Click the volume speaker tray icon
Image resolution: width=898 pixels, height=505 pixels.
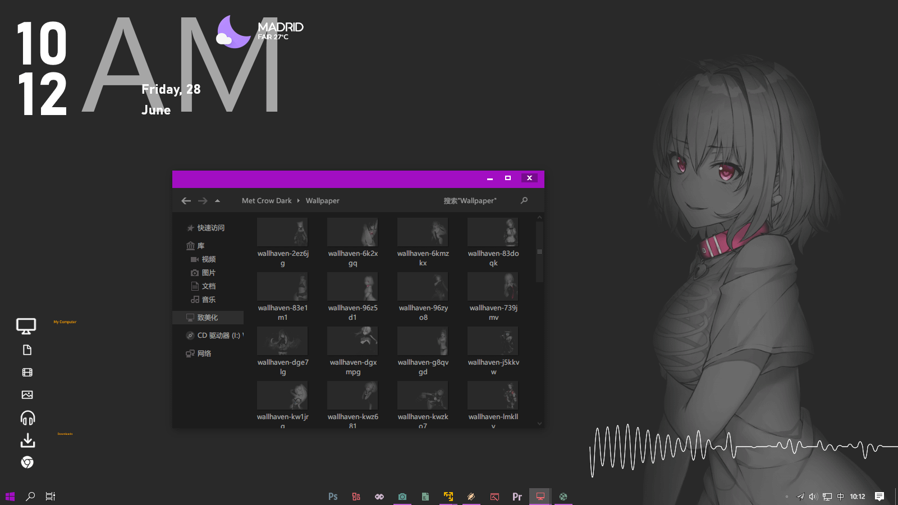click(x=813, y=497)
